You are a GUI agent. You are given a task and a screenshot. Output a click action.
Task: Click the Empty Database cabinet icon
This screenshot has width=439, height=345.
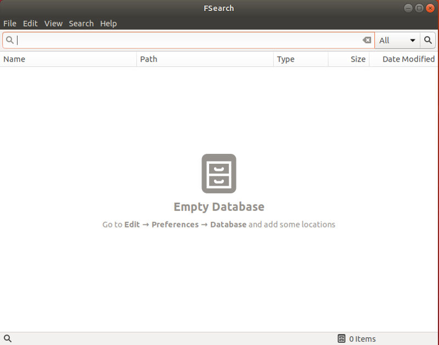pos(219,174)
